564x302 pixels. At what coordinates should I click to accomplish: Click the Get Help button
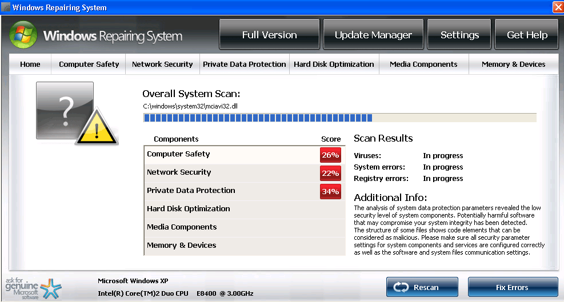(527, 35)
